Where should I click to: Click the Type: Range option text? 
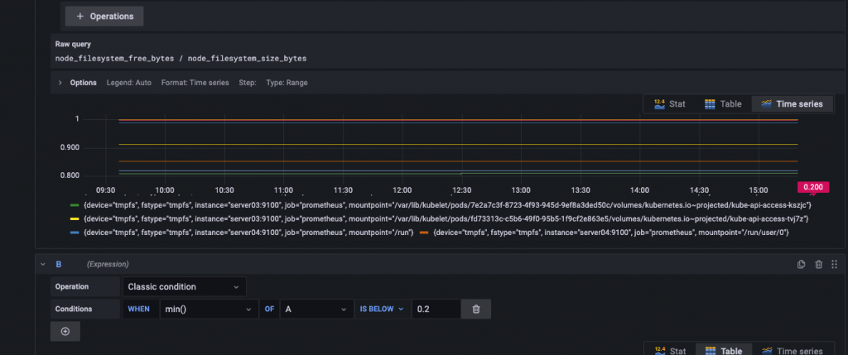pos(287,83)
